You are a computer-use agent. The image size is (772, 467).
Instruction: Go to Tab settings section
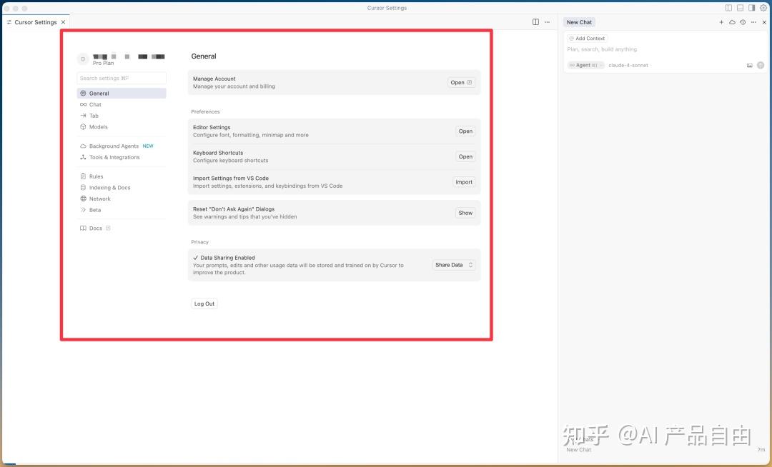(x=122, y=116)
